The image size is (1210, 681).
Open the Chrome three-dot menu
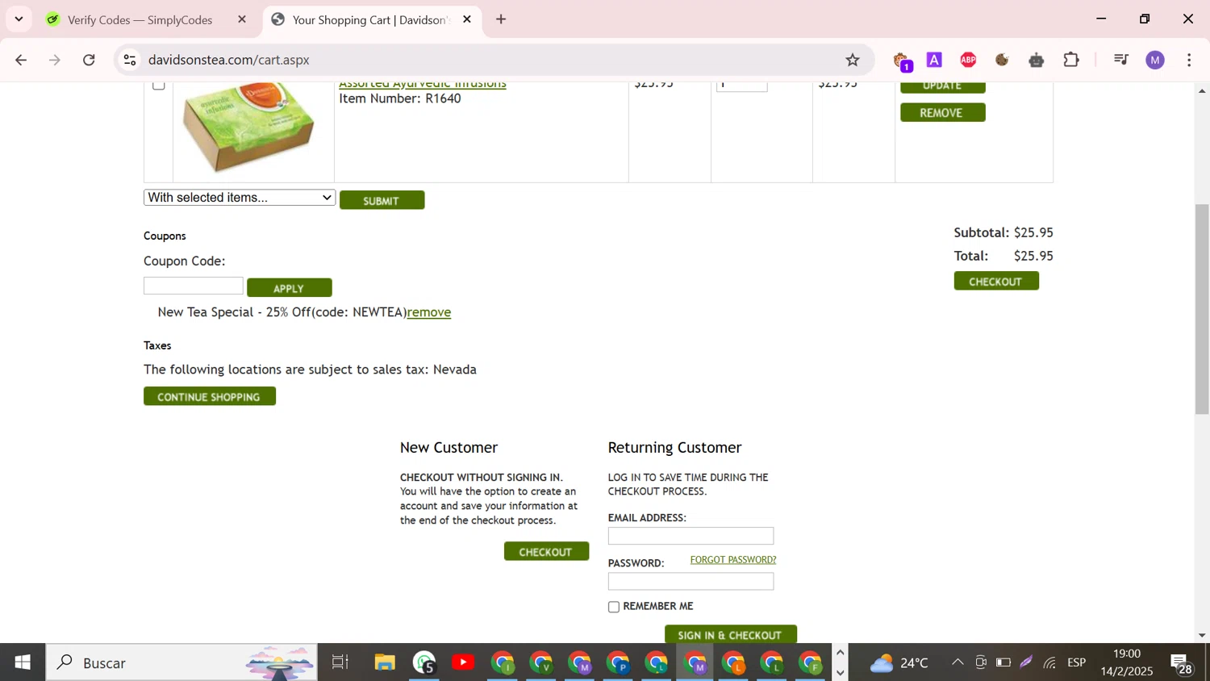point(1189,60)
